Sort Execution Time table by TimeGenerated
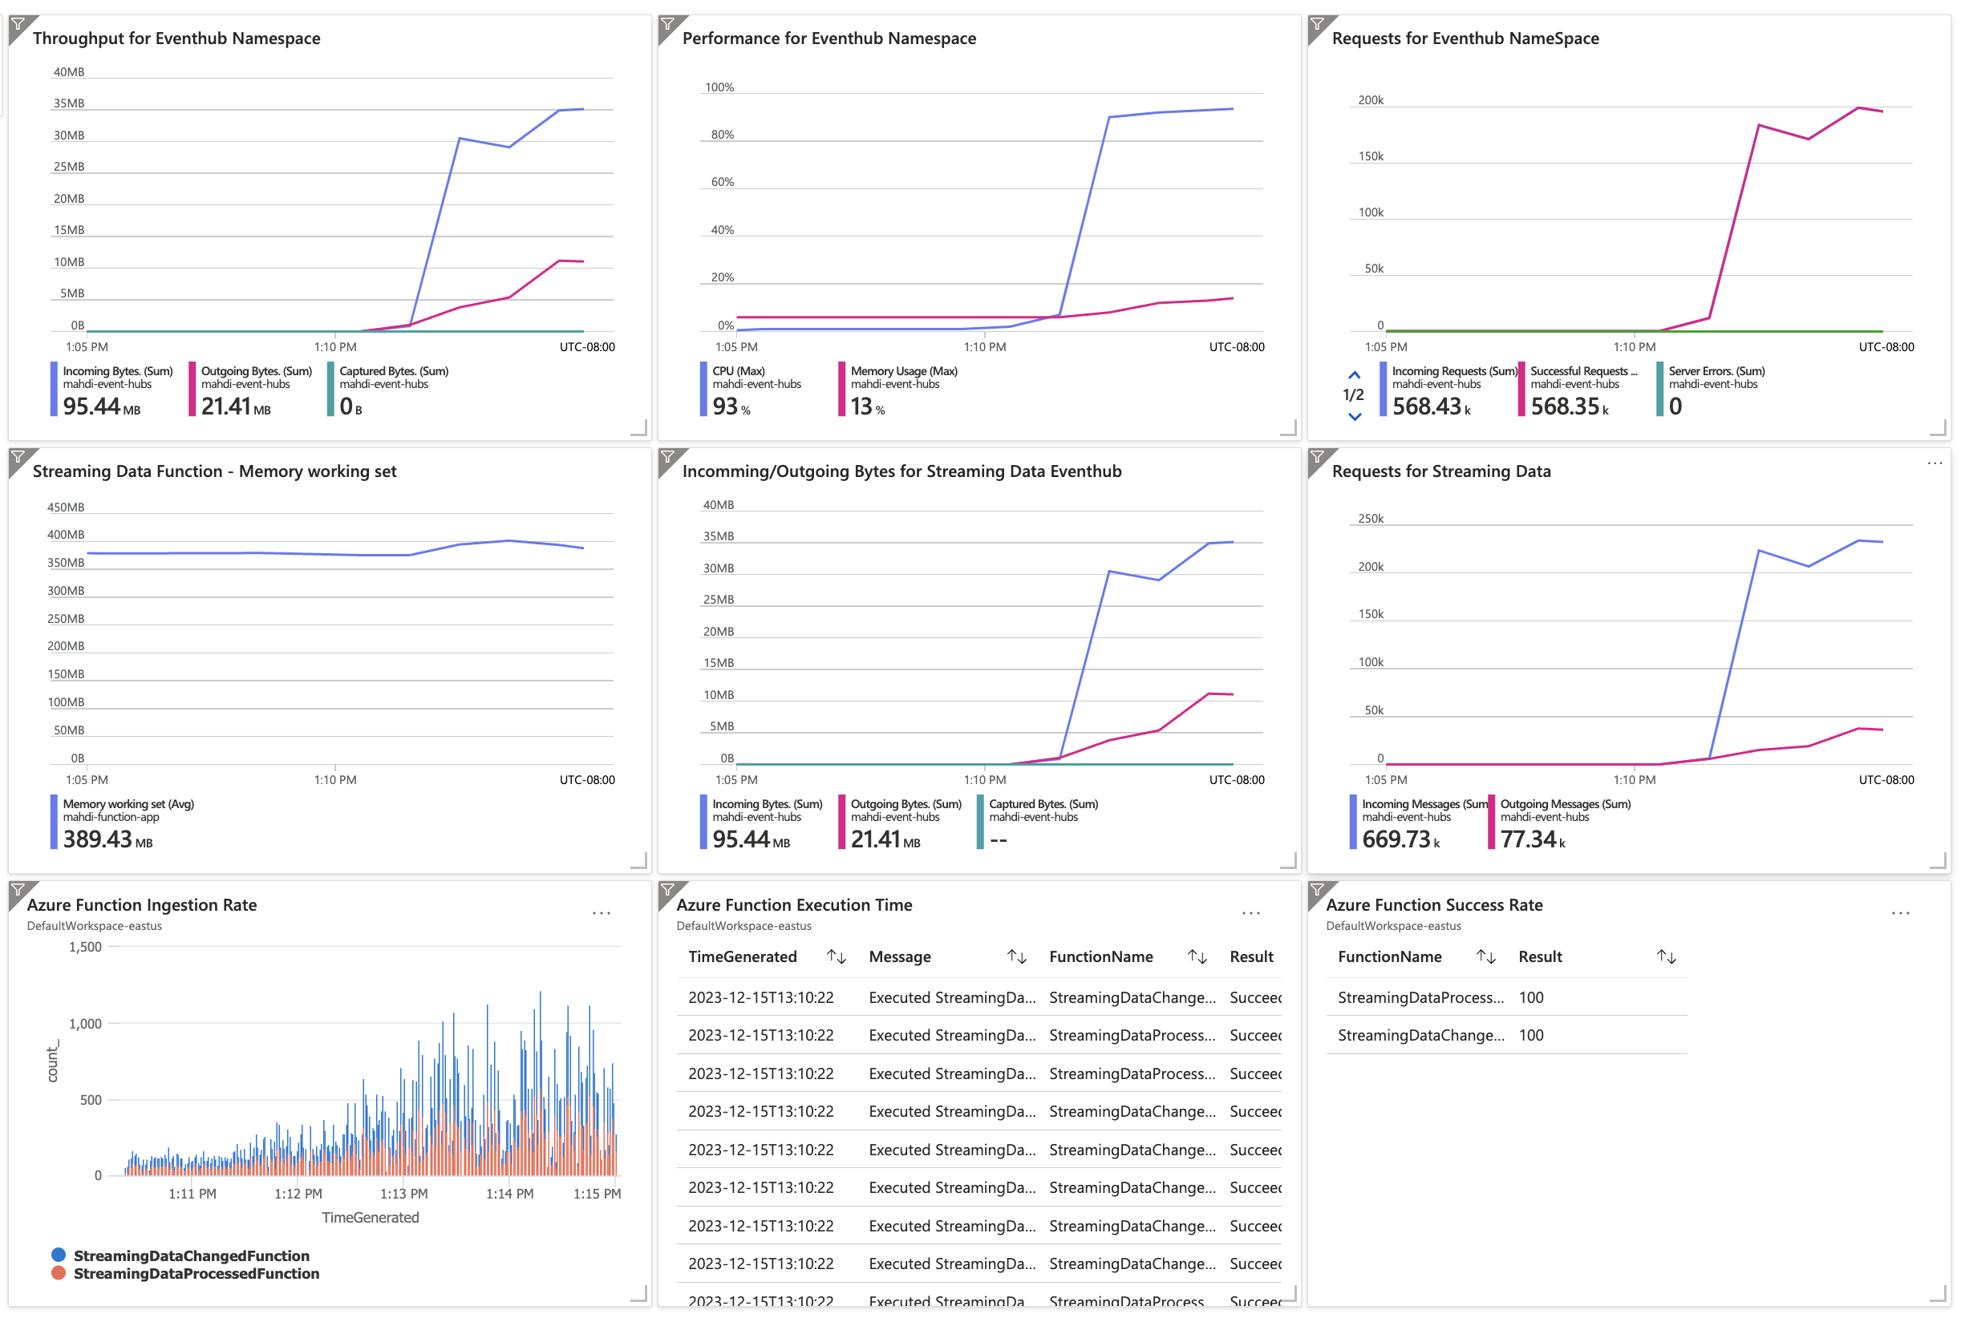Screen dimensions: 1965x1318 point(836,956)
